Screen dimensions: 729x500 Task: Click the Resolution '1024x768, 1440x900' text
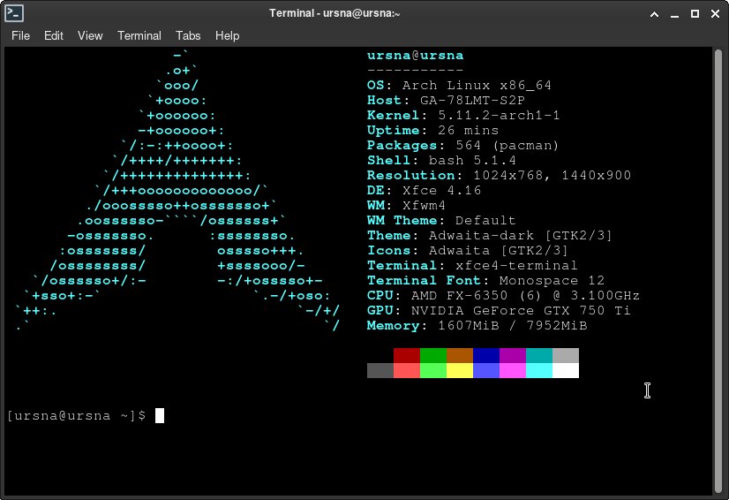pos(552,175)
